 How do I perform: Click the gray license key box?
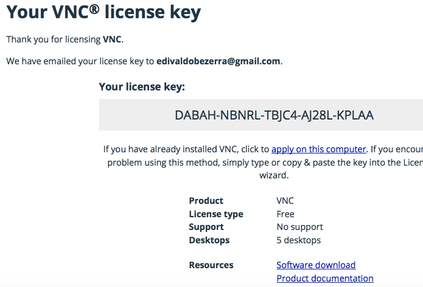coord(261,115)
